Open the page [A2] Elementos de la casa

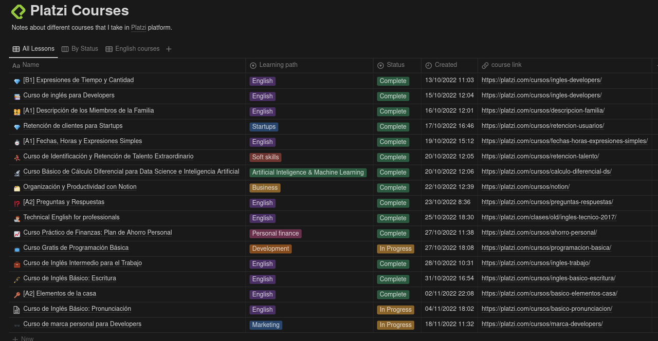(60, 294)
